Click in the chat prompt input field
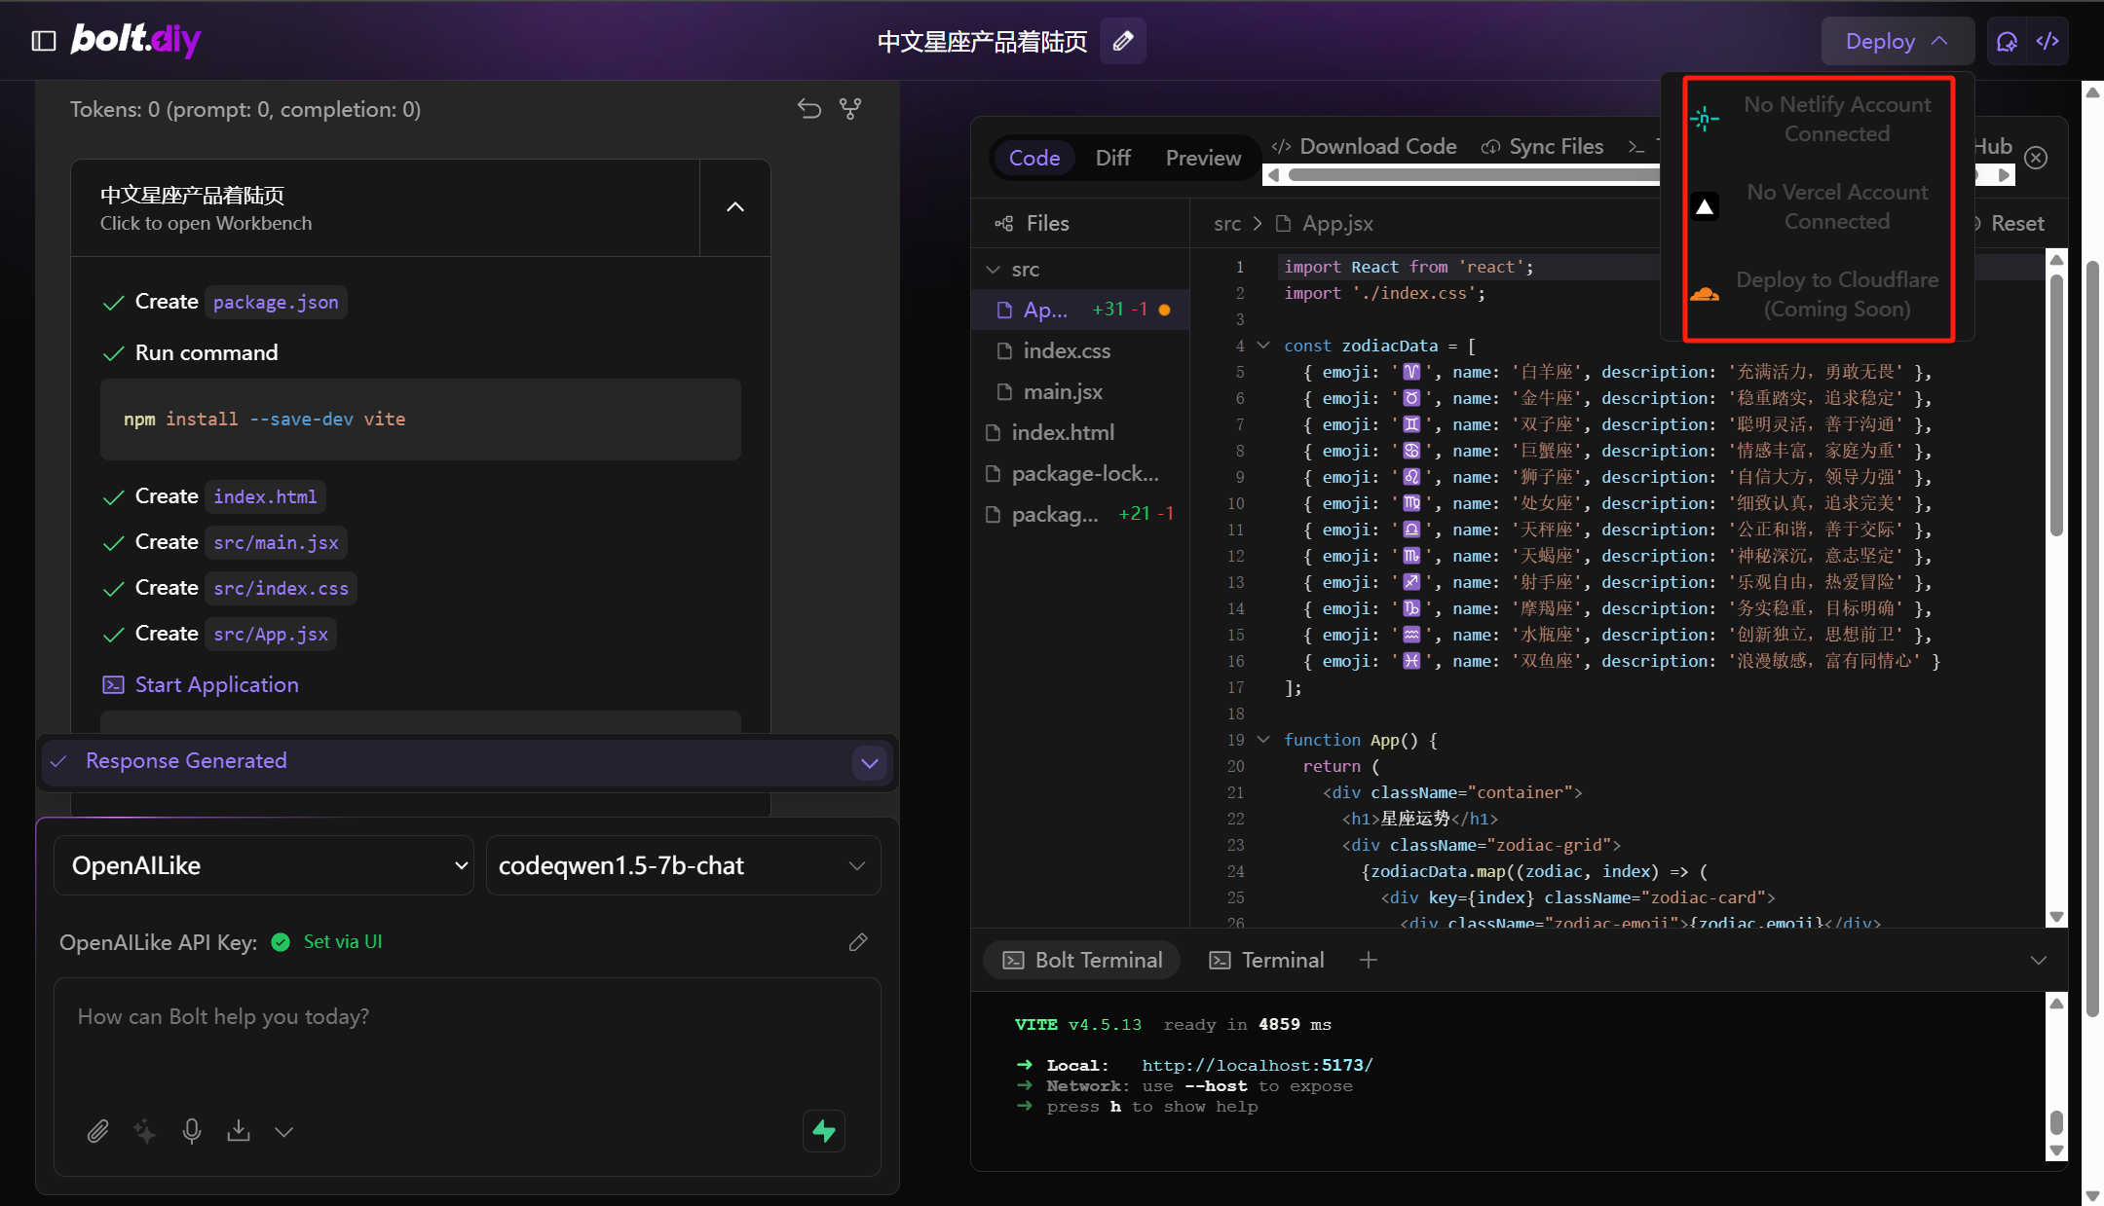Viewport: 2104px width, 1206px height. click(x=468, y=1042)
